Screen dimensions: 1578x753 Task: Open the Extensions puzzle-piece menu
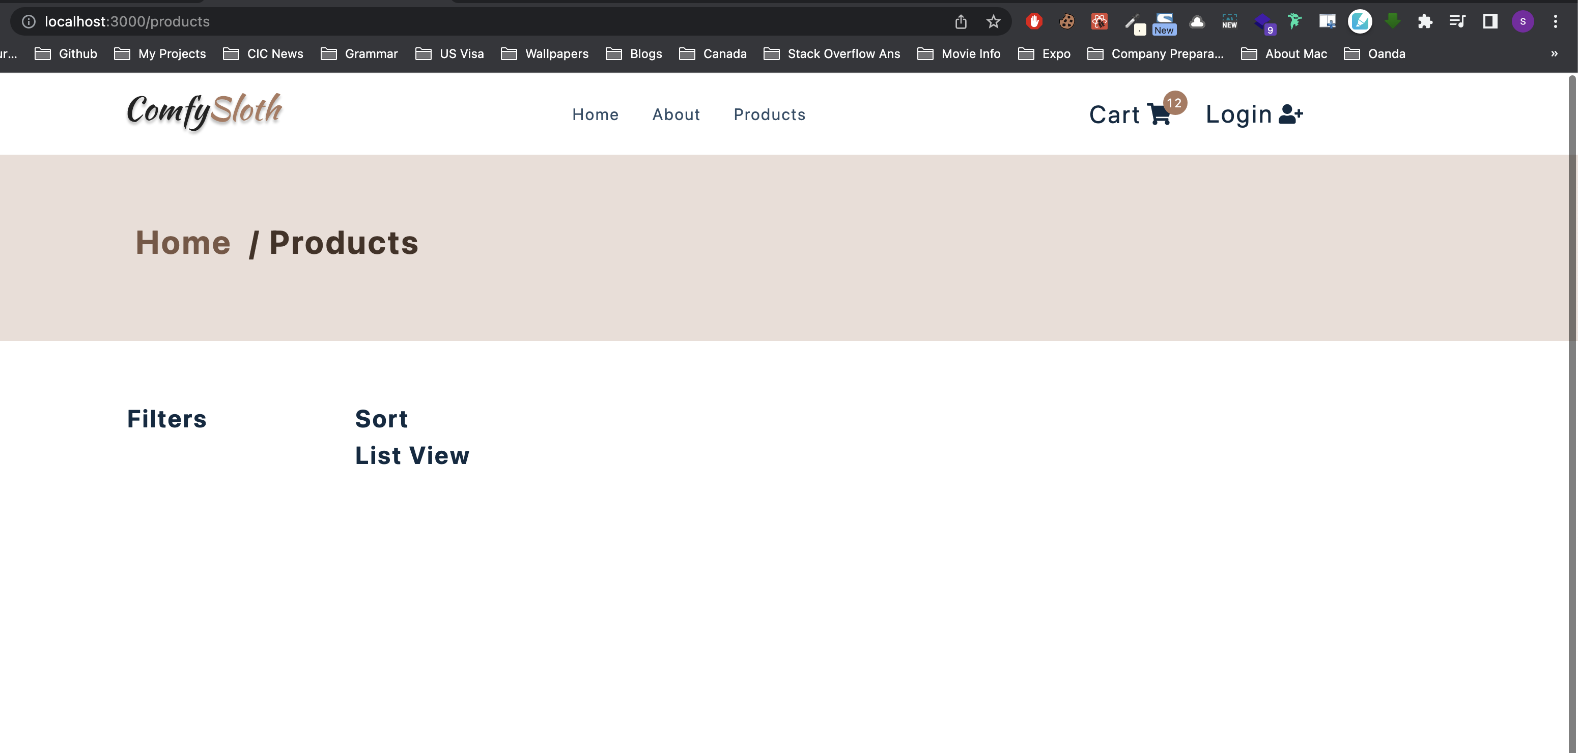pyautogui.click(x=1425, y=22)
